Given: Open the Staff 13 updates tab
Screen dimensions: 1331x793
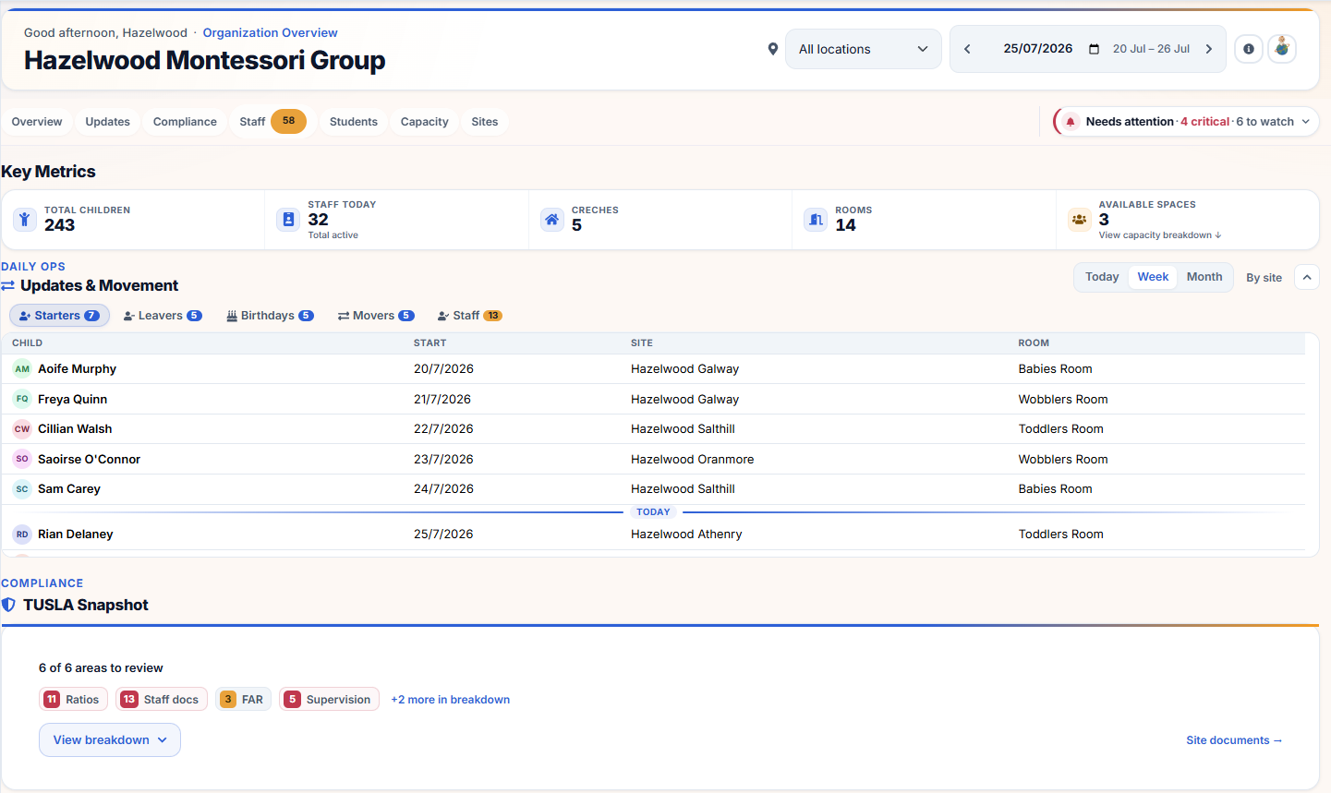Looking at the screenshot, I should [x=470, y=316].
